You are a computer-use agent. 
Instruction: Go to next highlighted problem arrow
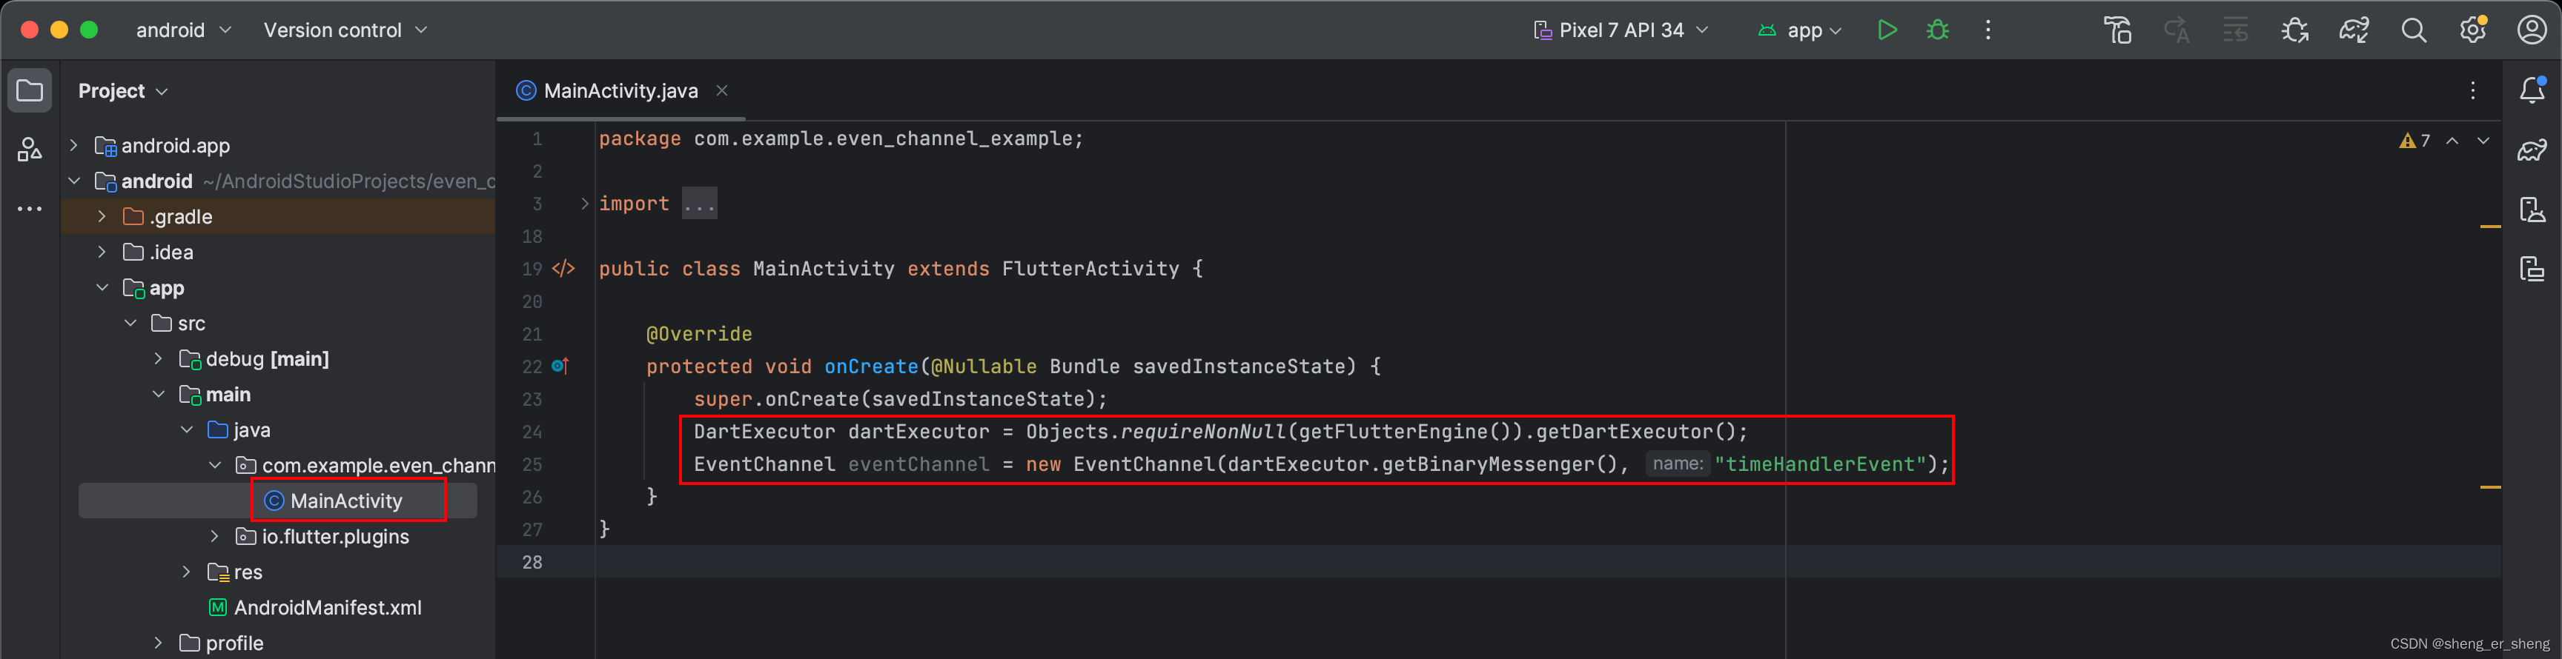2483,140
